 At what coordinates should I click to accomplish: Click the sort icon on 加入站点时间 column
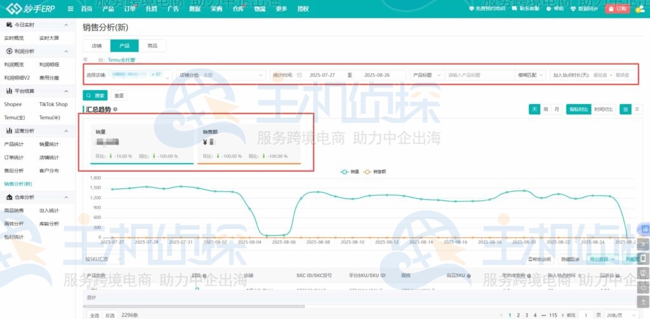579,275
